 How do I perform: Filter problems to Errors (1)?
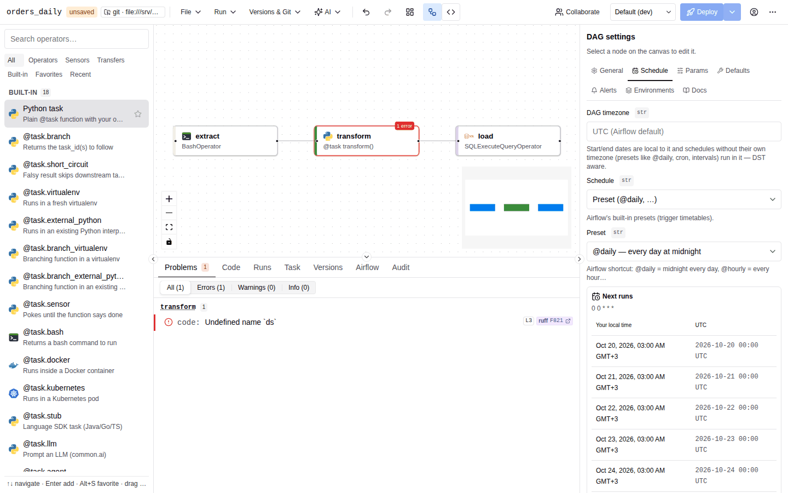(211, 288)
